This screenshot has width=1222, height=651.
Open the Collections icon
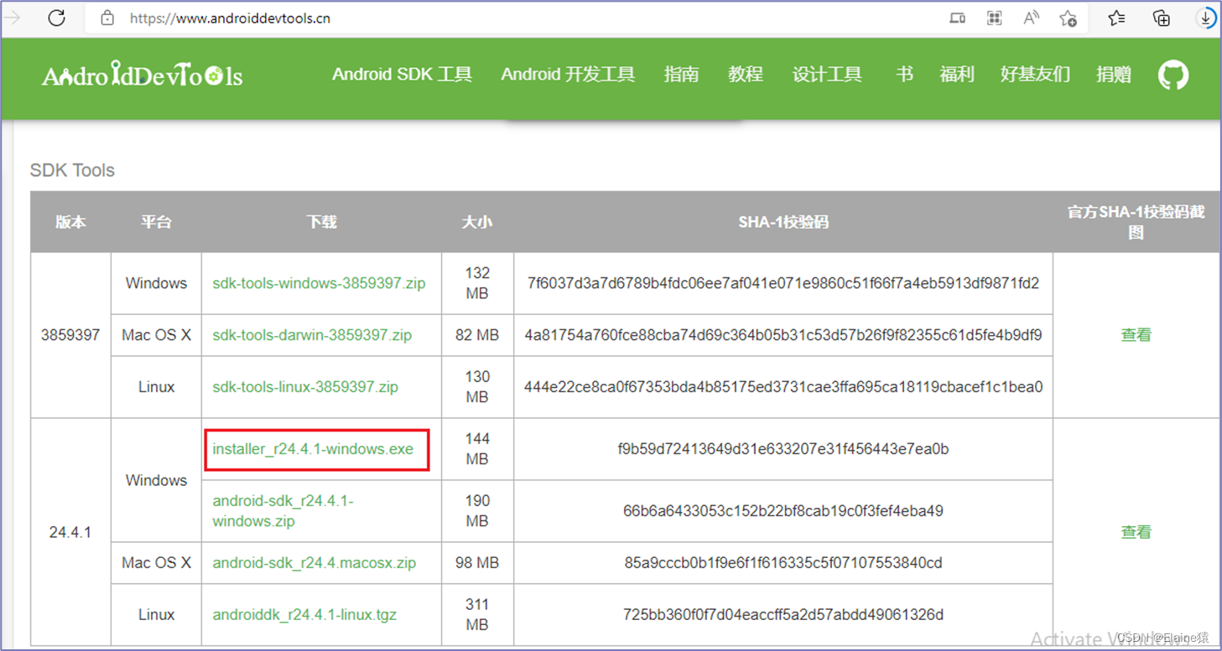(1162, 18)
